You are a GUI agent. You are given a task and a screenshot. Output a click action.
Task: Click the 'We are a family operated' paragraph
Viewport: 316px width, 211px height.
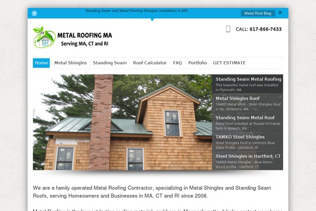[x=152, y=192]
